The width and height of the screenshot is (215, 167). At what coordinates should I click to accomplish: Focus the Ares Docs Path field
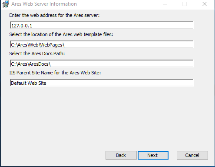(102, 63)
